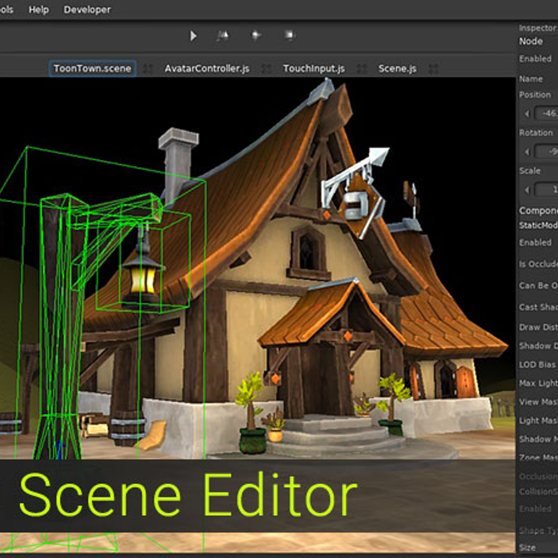Open the Scene.js tab
558x558 pixels.
tap(397, 69)
